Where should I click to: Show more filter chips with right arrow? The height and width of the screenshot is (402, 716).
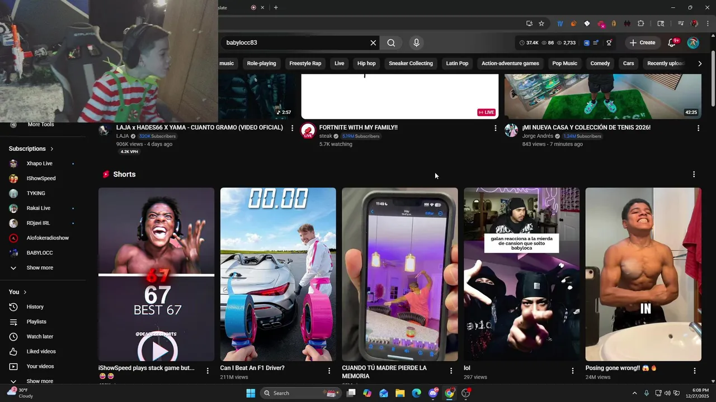coord(699,64)
